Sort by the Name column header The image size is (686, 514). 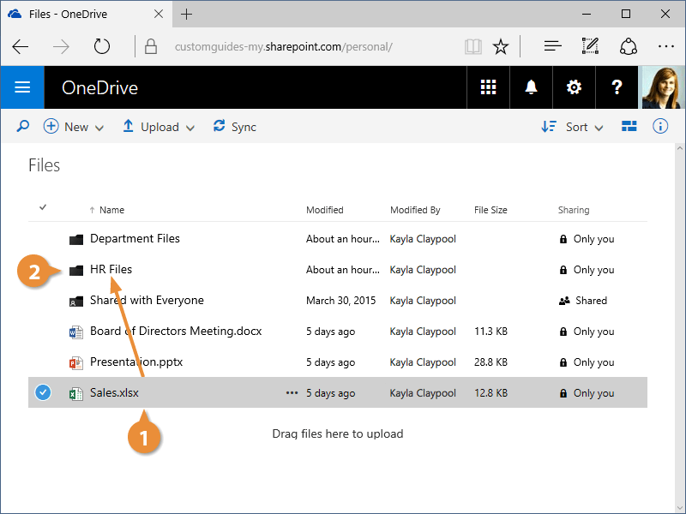point(111,210)
